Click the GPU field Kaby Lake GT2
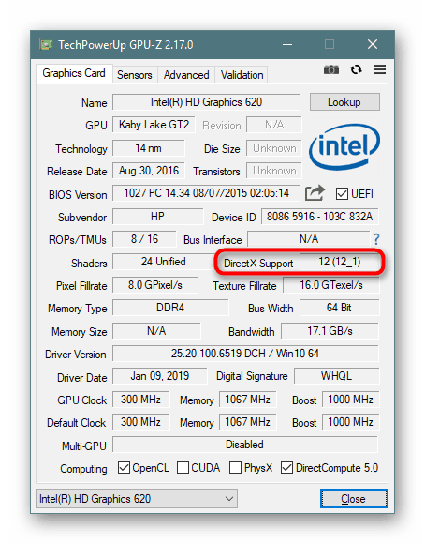The image size is (425, 544). [154, 125]
